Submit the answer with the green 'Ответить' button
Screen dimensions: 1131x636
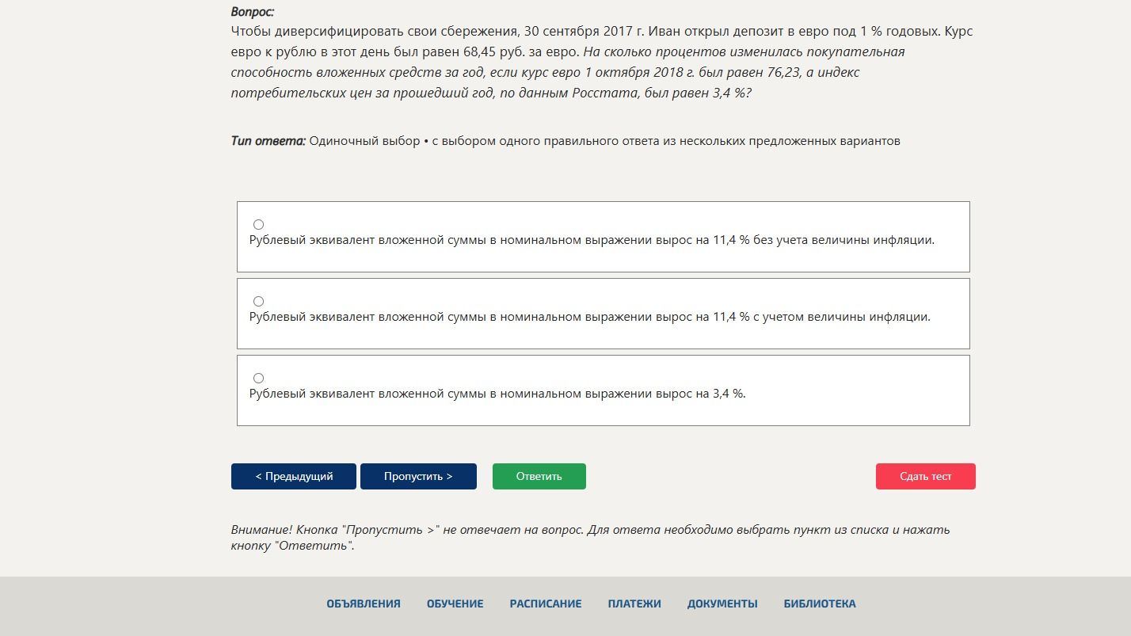click(x=539, y=476)
